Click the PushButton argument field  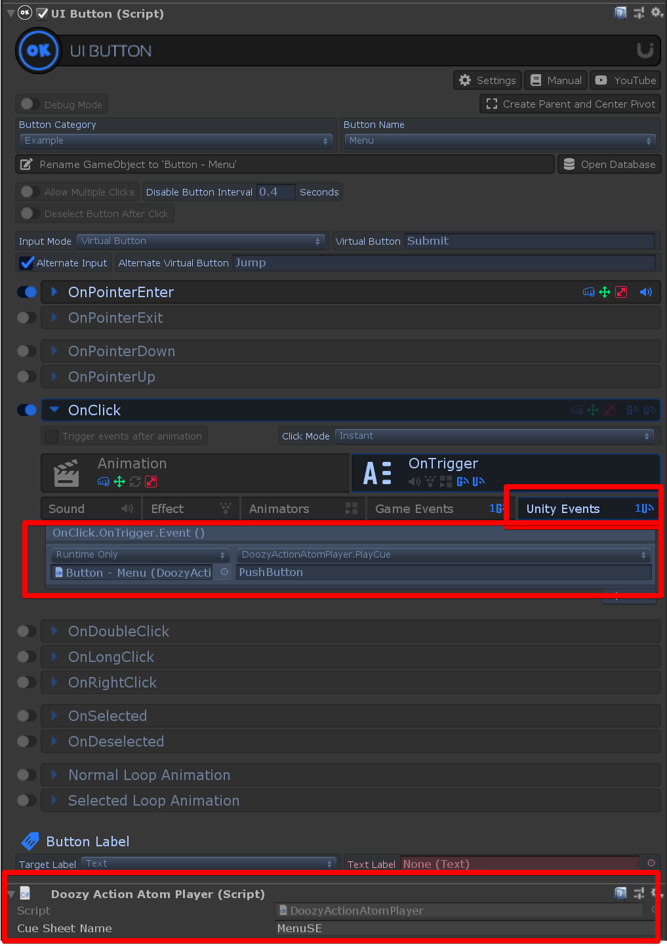tap(444, 573)
